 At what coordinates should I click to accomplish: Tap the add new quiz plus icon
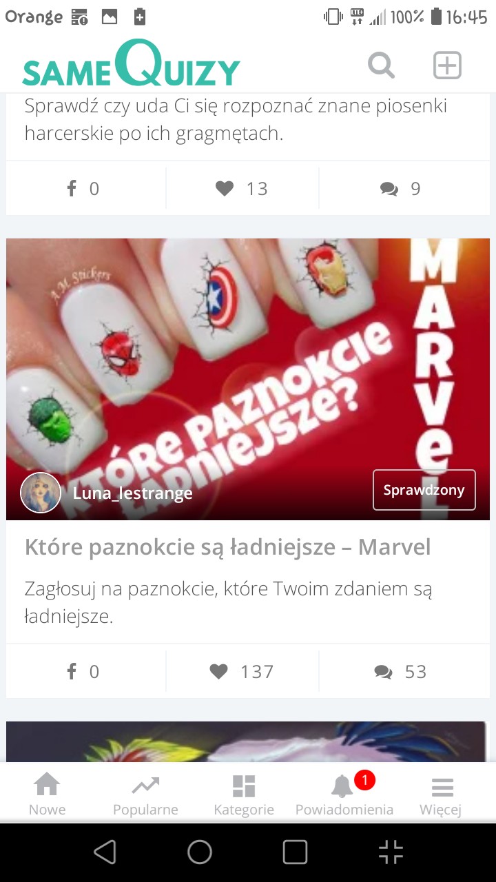pos(447,66)
